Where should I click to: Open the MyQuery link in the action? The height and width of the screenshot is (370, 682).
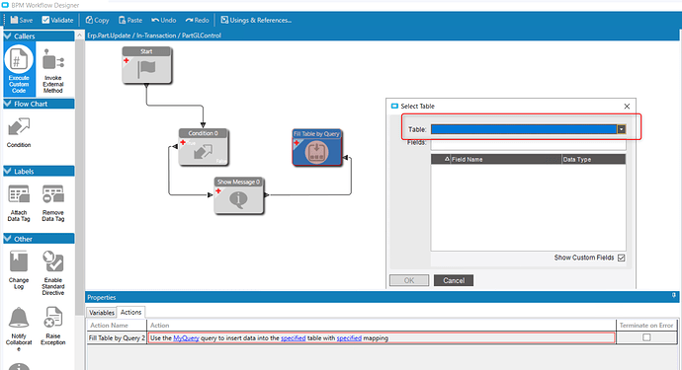186,338
